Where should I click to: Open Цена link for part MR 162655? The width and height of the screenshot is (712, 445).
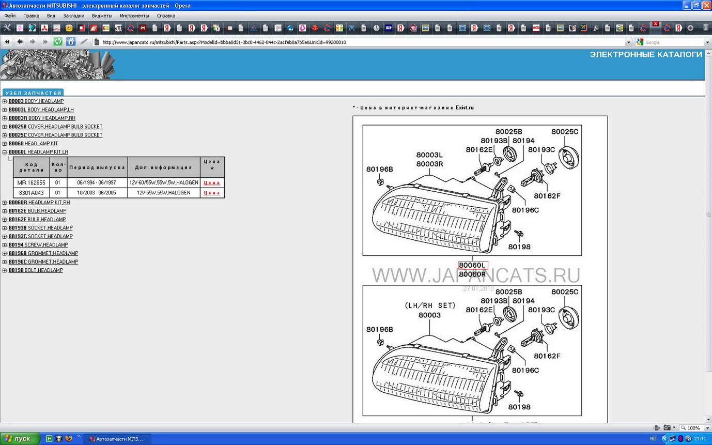(212, 182)
